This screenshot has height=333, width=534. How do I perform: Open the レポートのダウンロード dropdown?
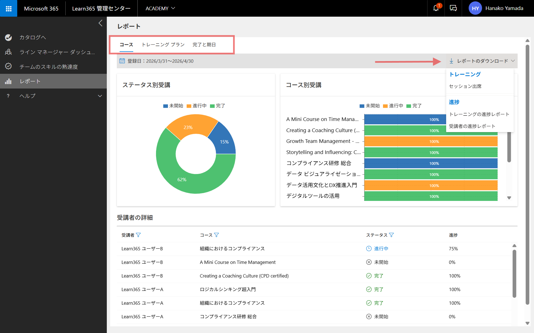[x=482, y=61]
